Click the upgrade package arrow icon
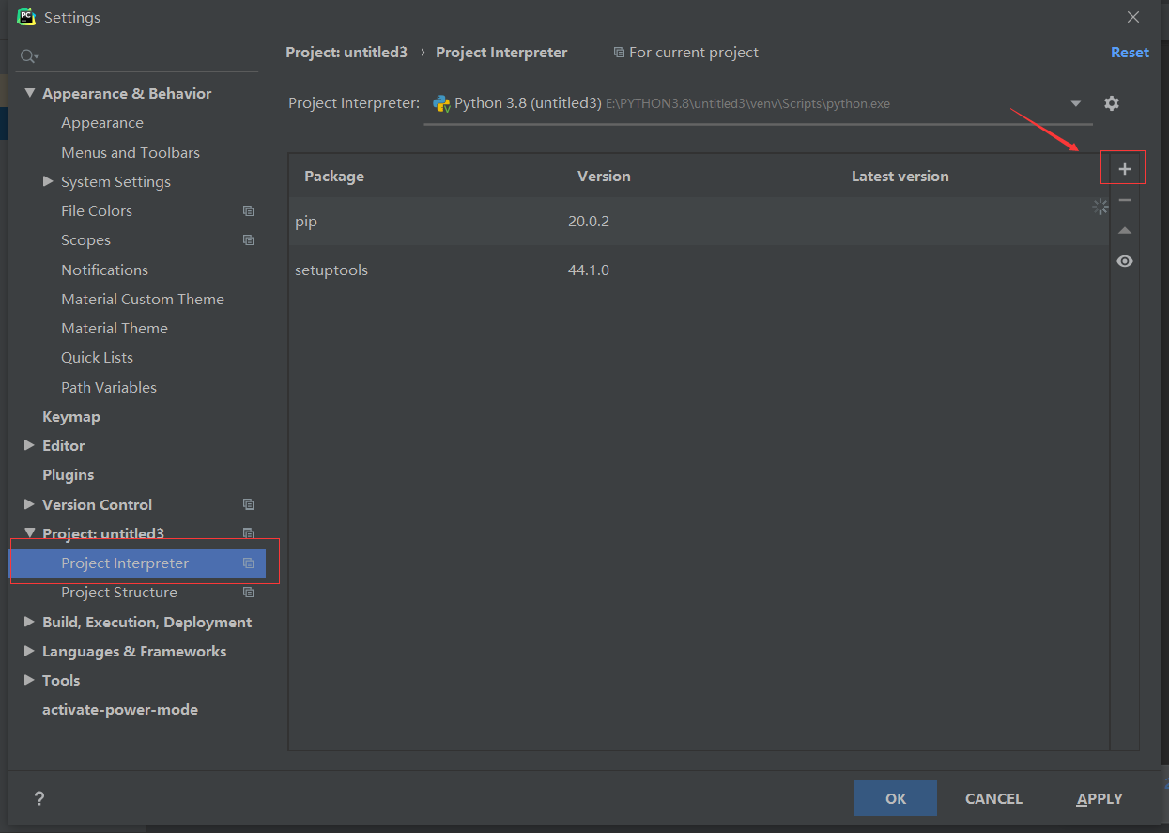This screenshot has width=1169, height=833. (x=1124, y=231)
